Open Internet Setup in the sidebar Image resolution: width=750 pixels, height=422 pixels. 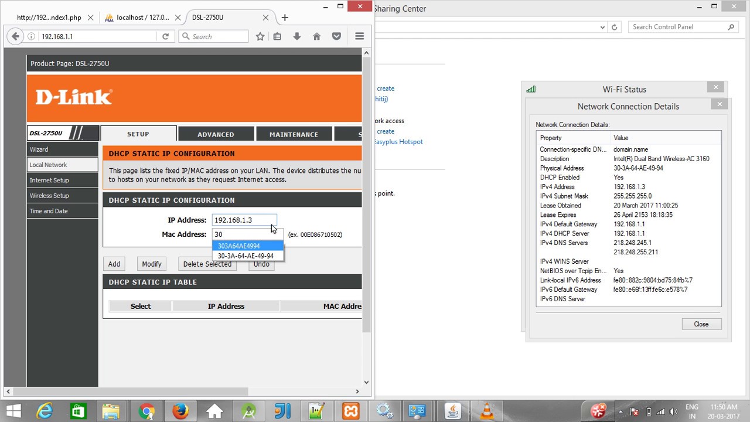[x=63, y=180]
